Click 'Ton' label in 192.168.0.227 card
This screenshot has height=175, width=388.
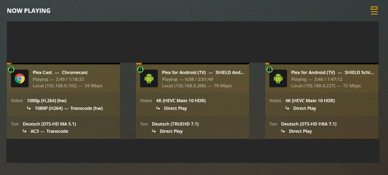click(273, 124)
